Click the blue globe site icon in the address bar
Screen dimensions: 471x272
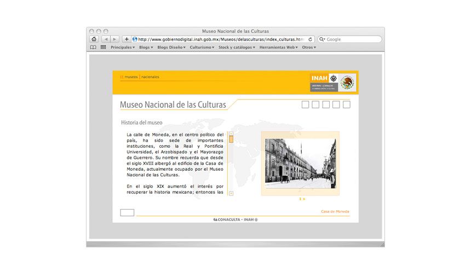pyautogui.click(x=135, y=39)
